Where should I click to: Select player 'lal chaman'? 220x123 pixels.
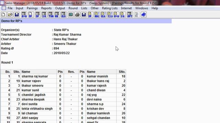30,113
